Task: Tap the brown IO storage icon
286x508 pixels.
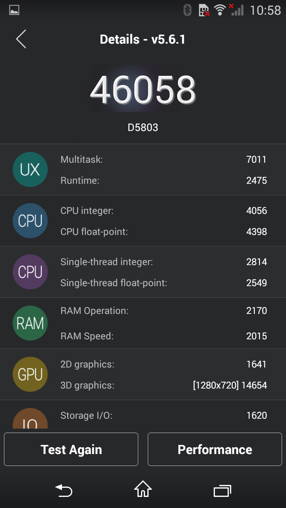Action: click(30, 419)
